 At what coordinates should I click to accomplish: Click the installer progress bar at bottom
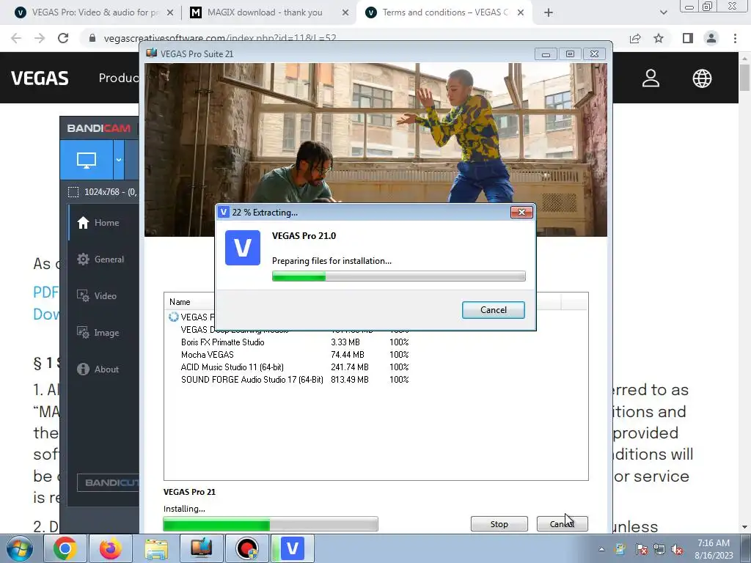(271, 523)
